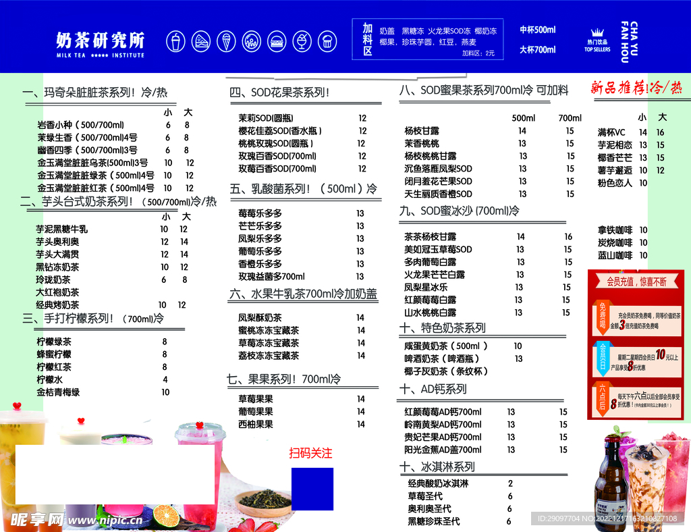Click the drink cup with straw icon
691x532 pixels.
175,42
